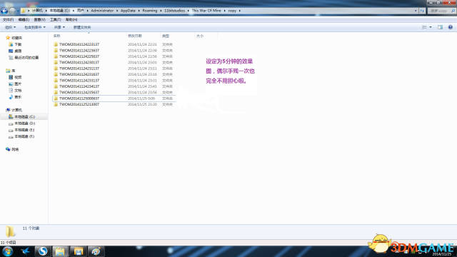Viewport: 457px width, 257px height.
Task: Select folder TWOM20141124231137
Action: [x=79, y=69]
